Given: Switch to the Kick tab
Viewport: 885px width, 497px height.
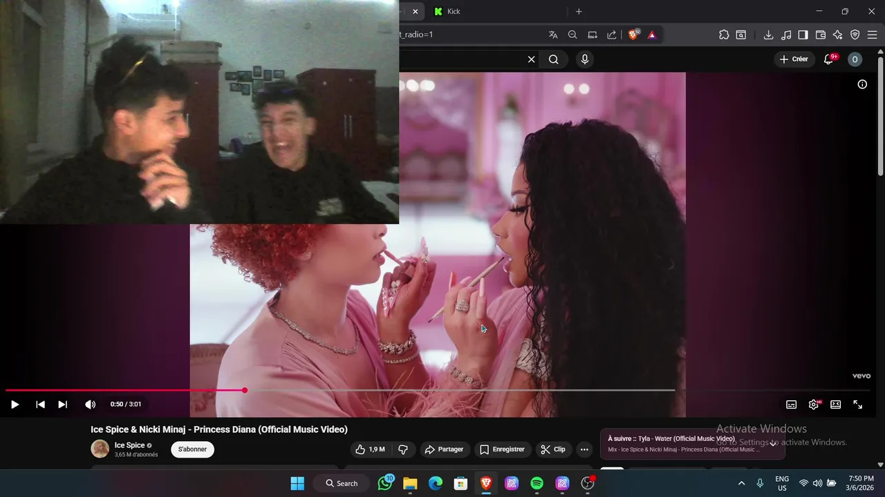Looking at the screenshot, I should (496, 11).
